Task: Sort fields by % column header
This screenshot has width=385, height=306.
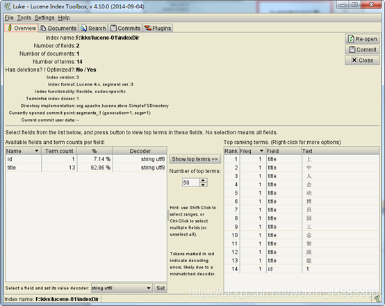Action: point(95,151)
